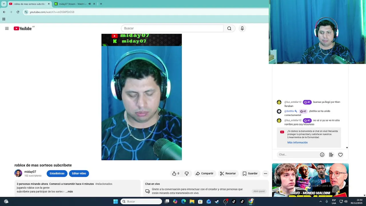Like the video with the thumbs-up
Image resolution: width=366 pixels, height=206 pixels.
pos(175,173)
